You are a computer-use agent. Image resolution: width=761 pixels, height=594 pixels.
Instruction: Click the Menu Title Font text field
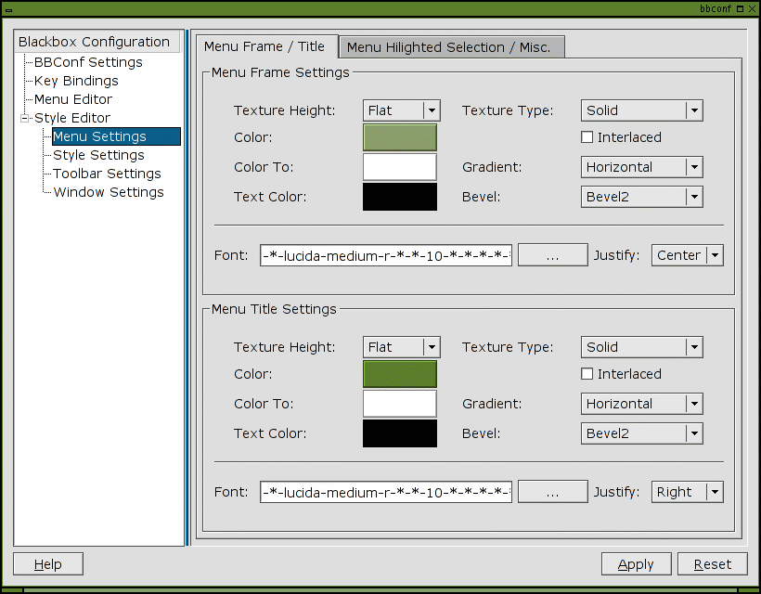click(x=386, y=492)
